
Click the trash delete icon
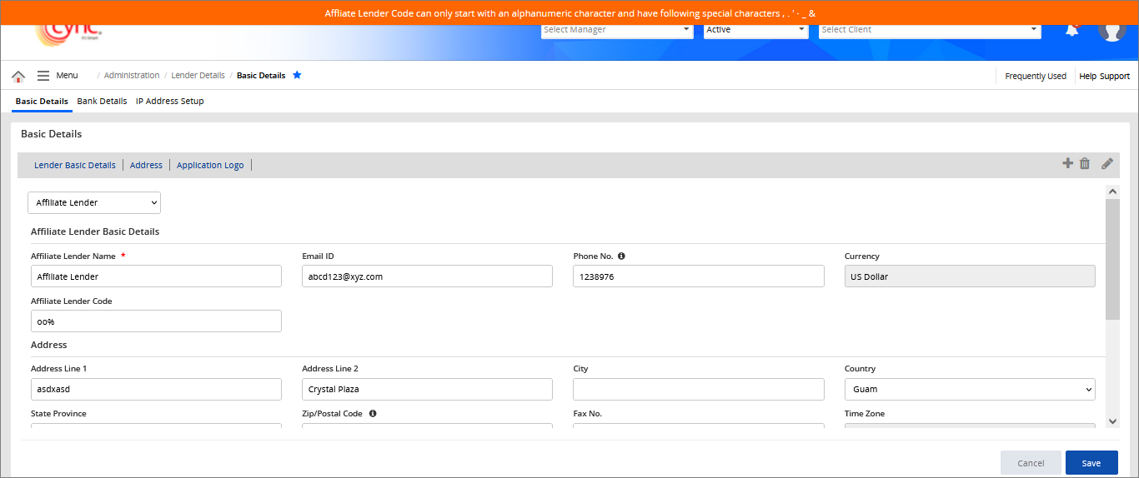click(x=1085, y=163)
